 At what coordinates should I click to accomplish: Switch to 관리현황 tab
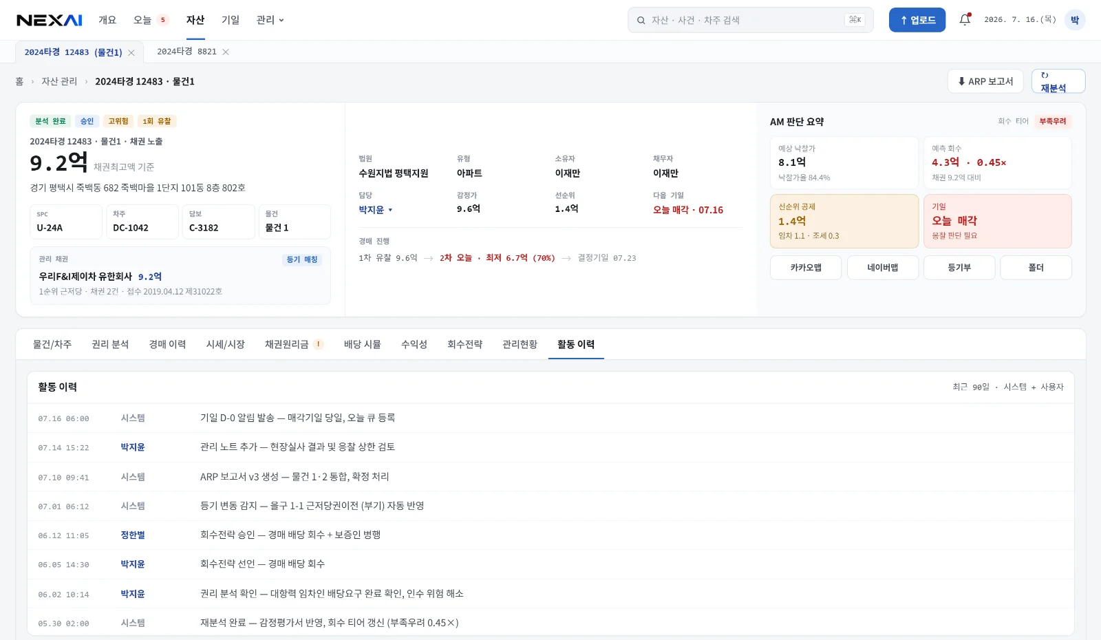[x=520, y=344]
